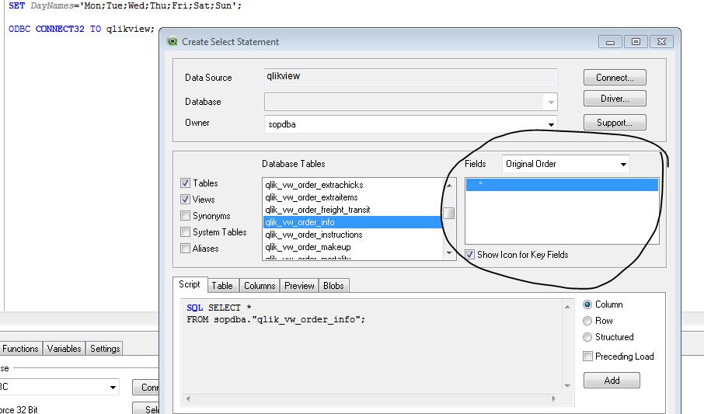Switch to the Script tab
The image size is (704, 414).
click(x=190, y=285)
